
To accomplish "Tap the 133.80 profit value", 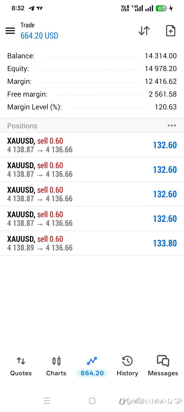I will (x=165, y=243).
